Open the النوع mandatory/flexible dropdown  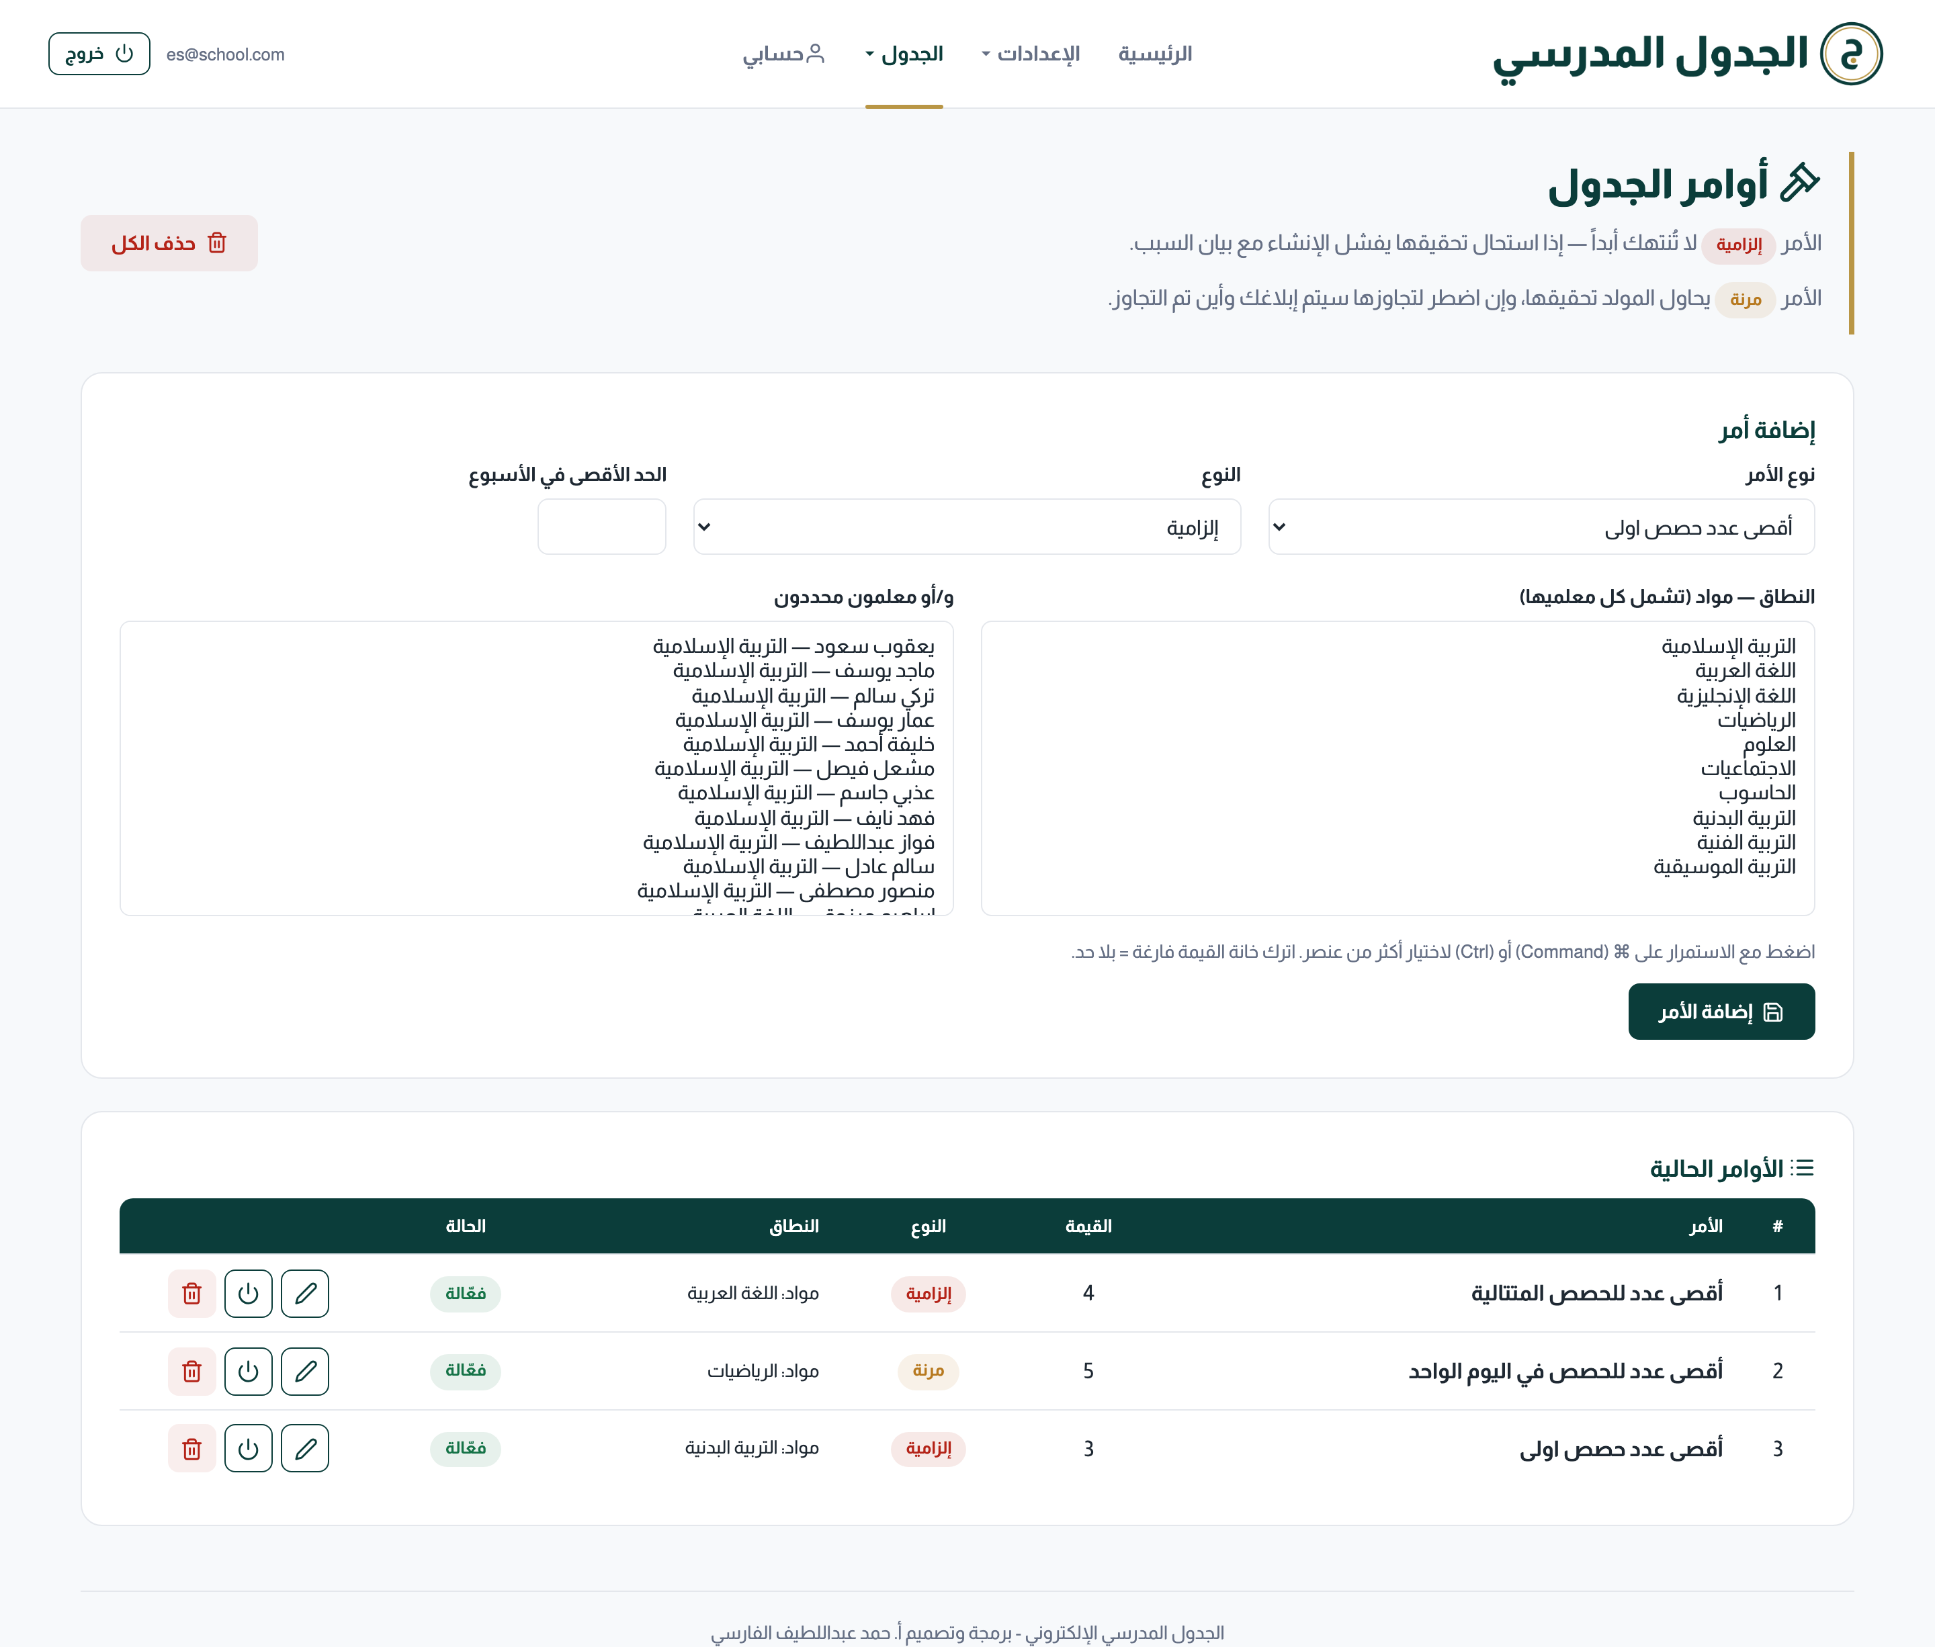pyautogui.click(x=967, y=527)
